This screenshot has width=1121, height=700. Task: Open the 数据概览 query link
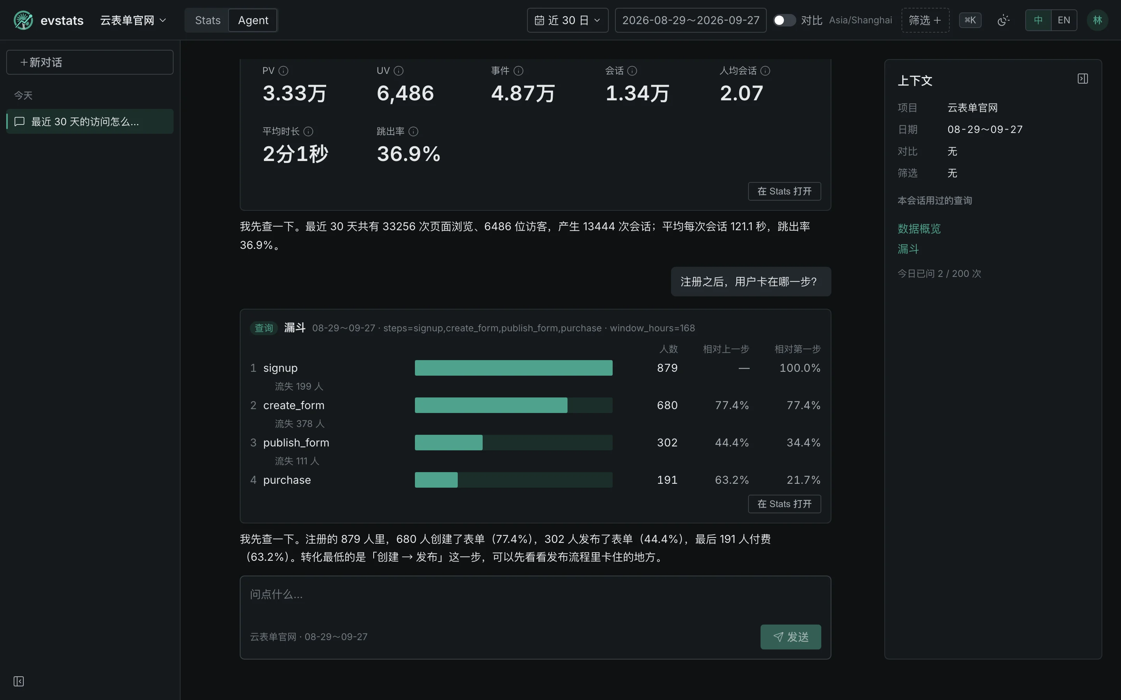pyautogui.click(x=919, y=229)
